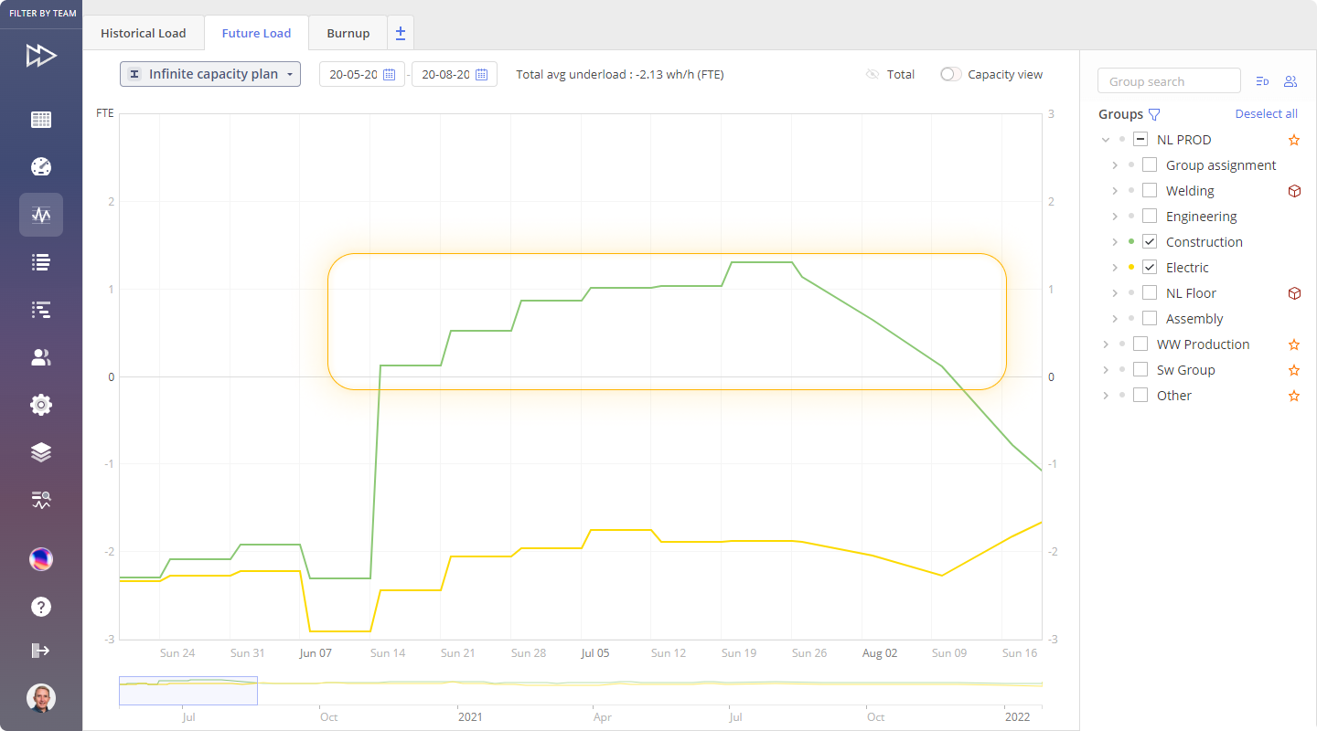The width and height of the screenshot is (1317, 731).
Task: Expand the WW Production group
Action: [x=1106, y=344]
